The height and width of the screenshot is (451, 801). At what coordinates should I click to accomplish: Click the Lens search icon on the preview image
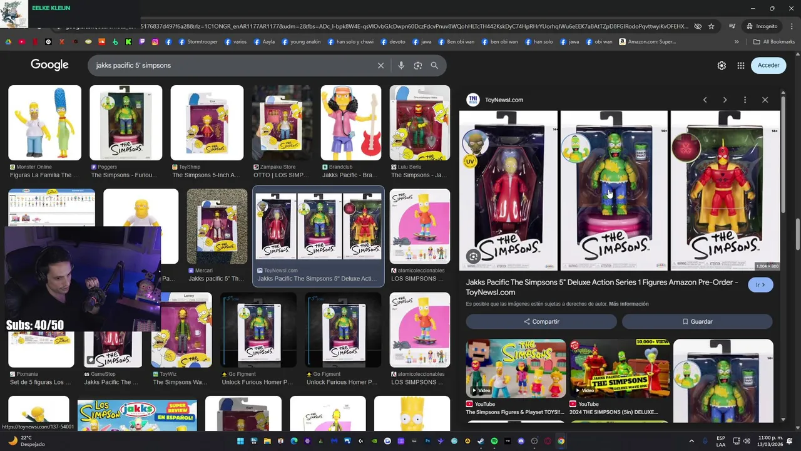point(474,257)
